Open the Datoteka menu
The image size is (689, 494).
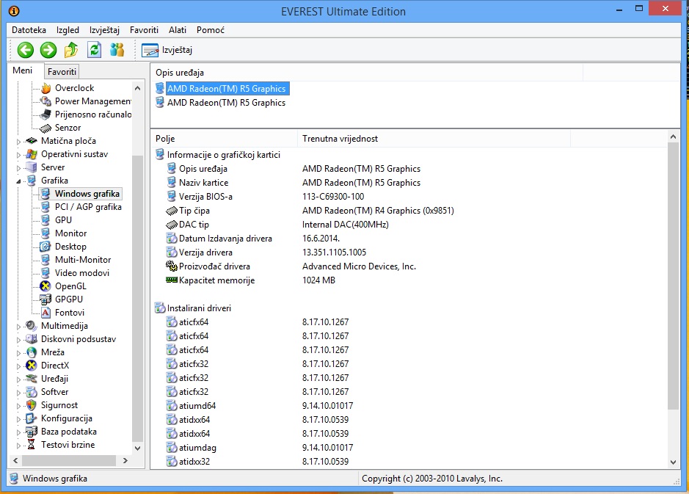point(29,30)
